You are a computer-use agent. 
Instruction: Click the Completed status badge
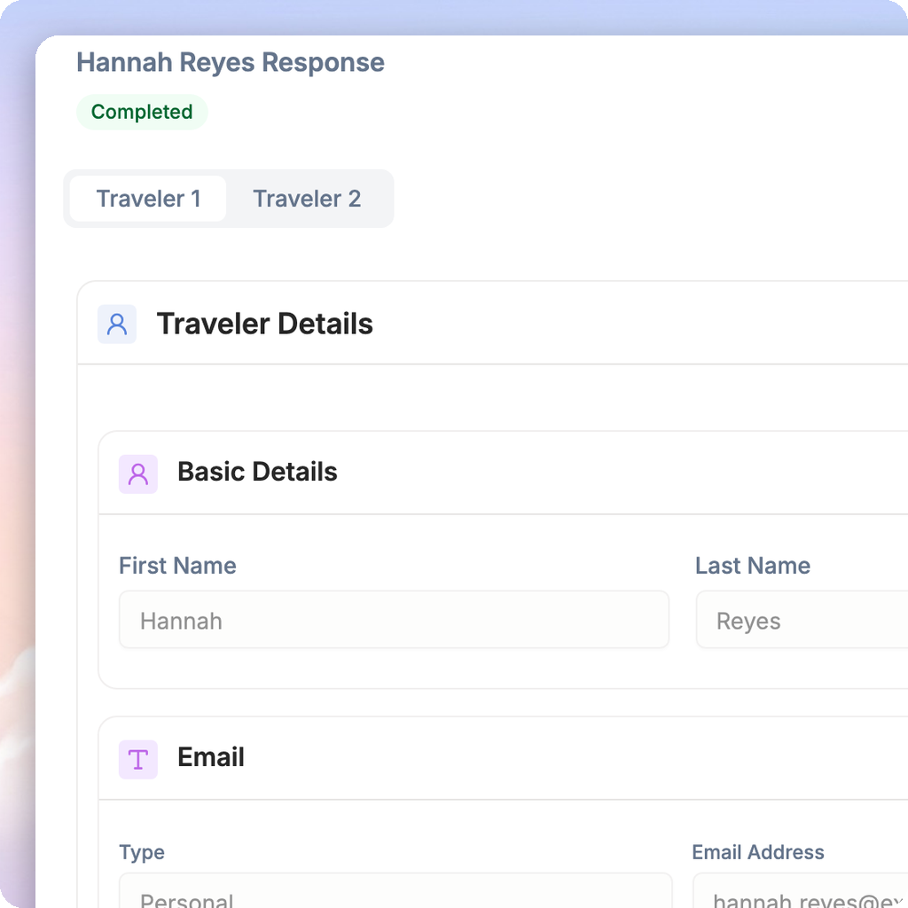tap(142, 112)
